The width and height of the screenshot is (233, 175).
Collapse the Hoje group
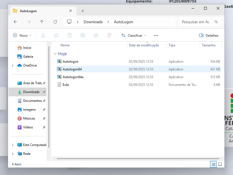click(x=55, y=54)
